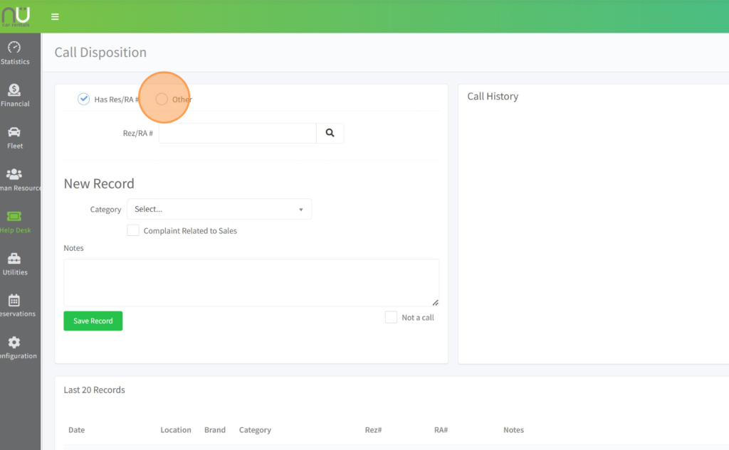Open the Utilities toolbox icon
729x450 pixels.
pyautogui.click(x=14, y=259)
